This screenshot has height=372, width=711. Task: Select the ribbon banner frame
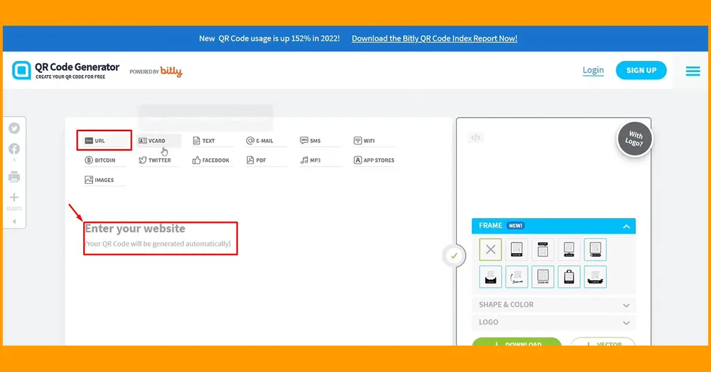pos(595,276)
